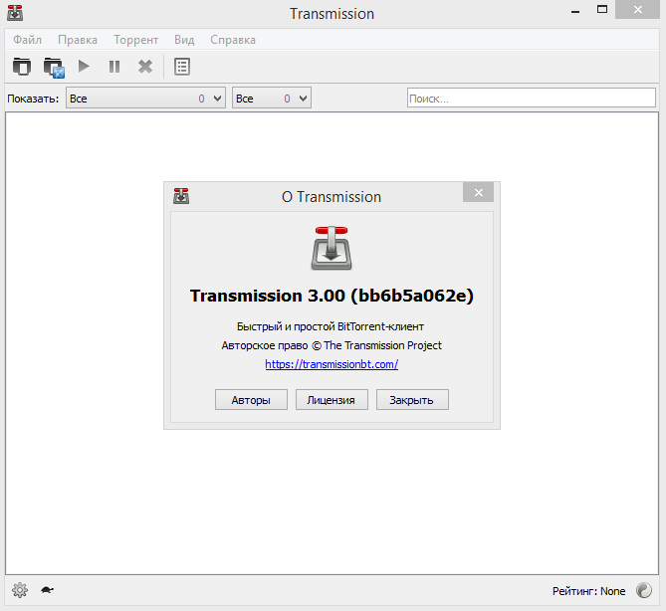Close the О Transmission dialog with X

(x=478, y=192)
